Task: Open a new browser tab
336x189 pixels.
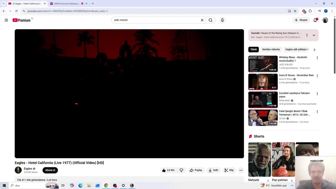Action: click(93, 4)
